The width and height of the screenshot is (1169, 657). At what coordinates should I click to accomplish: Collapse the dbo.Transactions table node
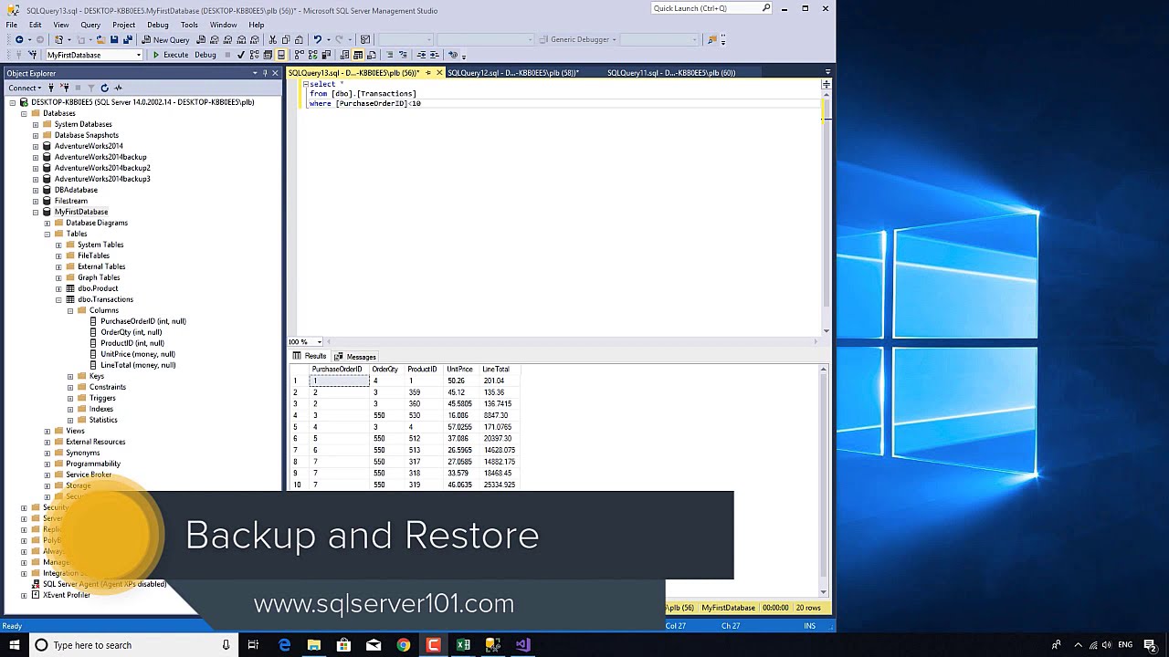[58, 299]
